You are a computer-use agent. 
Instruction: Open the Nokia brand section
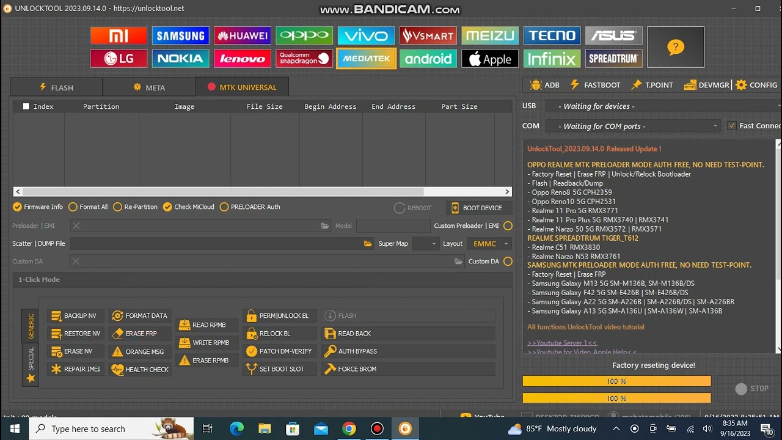click(x=180, y=59)
